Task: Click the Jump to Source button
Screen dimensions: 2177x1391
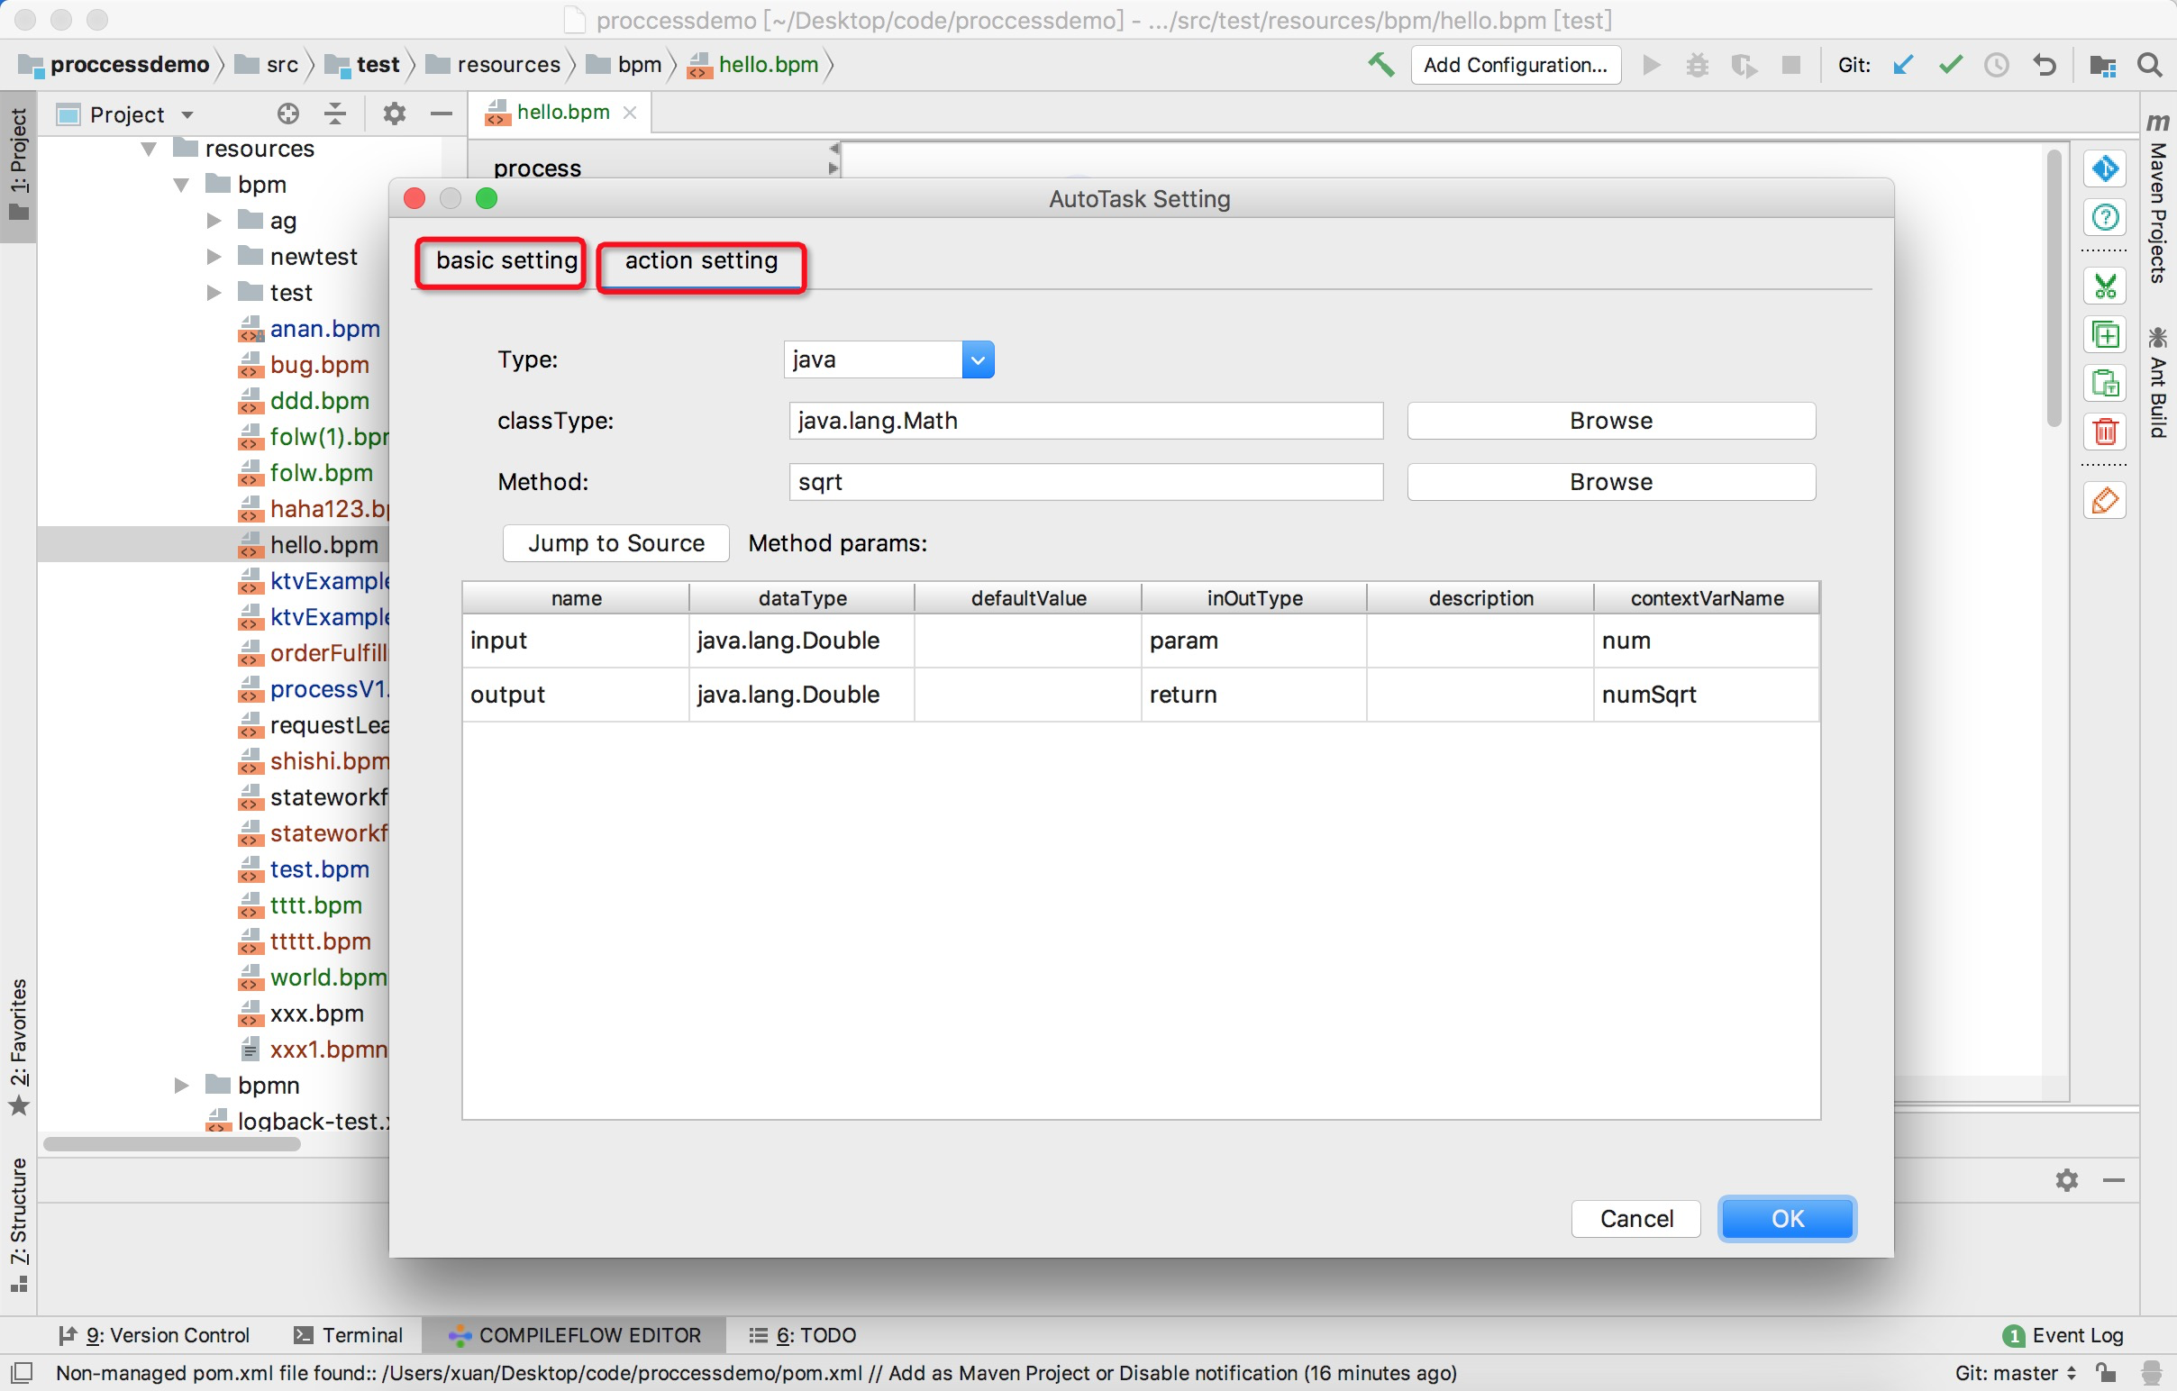Action: 615,543
